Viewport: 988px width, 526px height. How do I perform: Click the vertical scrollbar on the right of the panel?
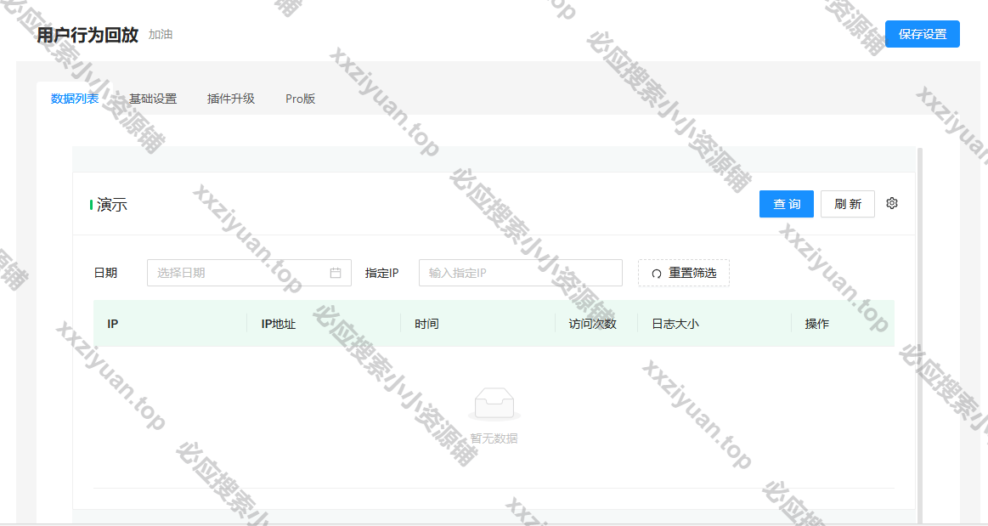click(x=920, y=331)
